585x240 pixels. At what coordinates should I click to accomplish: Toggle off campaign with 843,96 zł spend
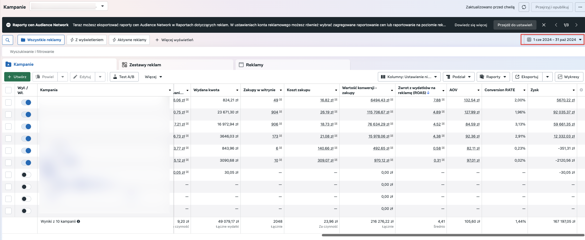tap(26, 151)
